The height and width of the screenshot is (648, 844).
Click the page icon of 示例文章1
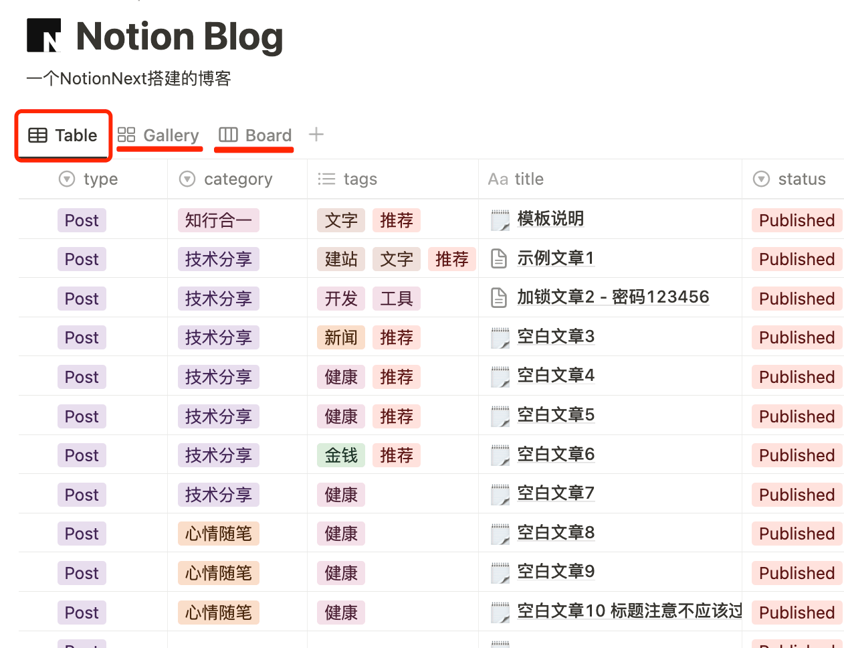pyautogui.click(x=499, y=258)
